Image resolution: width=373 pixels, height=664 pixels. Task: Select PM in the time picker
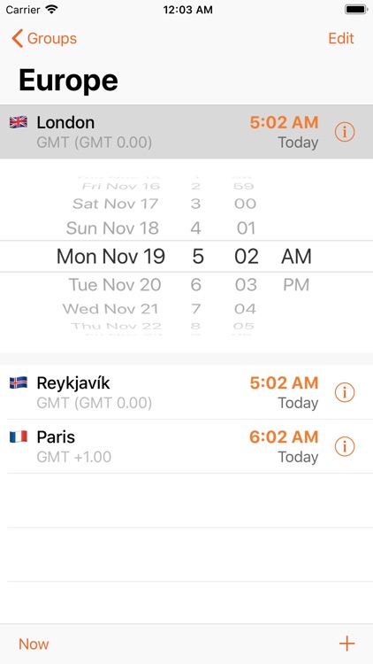[296, 285]
